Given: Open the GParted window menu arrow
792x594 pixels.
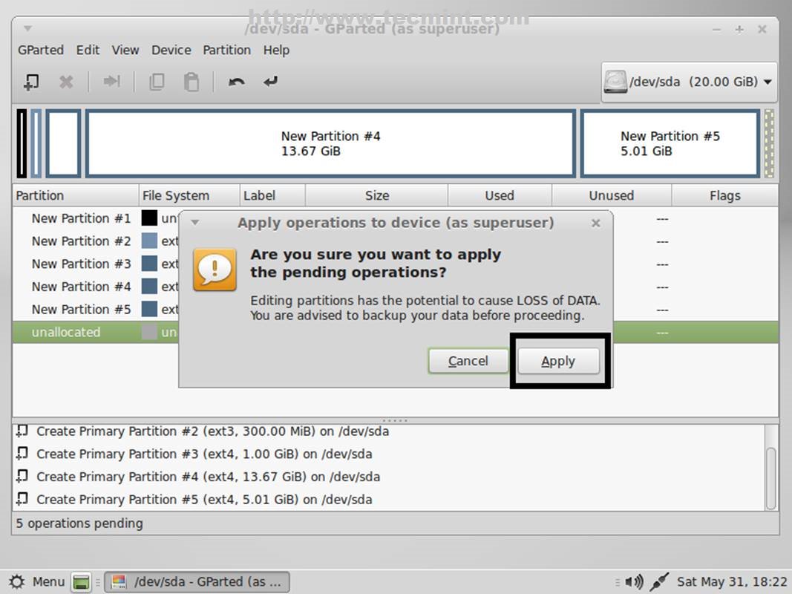Looking at the screenshot, I should [27, 29].
